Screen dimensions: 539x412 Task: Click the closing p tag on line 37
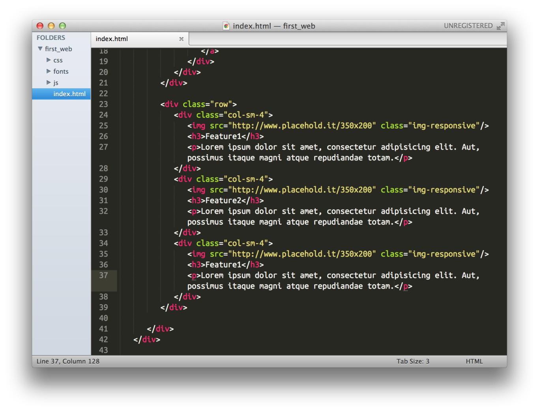tap(403, 286)
